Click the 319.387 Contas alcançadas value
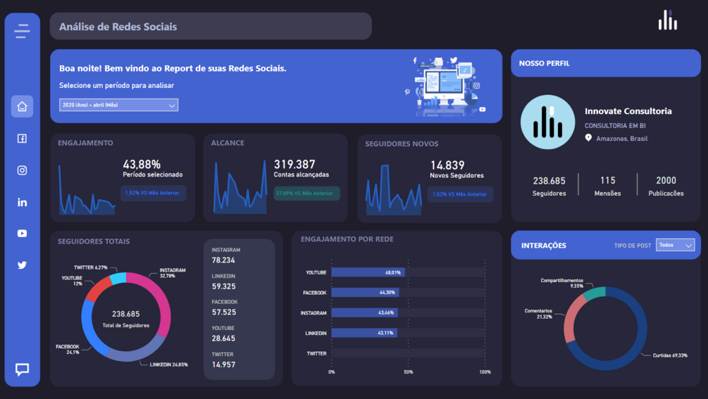708x399 pixels. tap(294, 165)
